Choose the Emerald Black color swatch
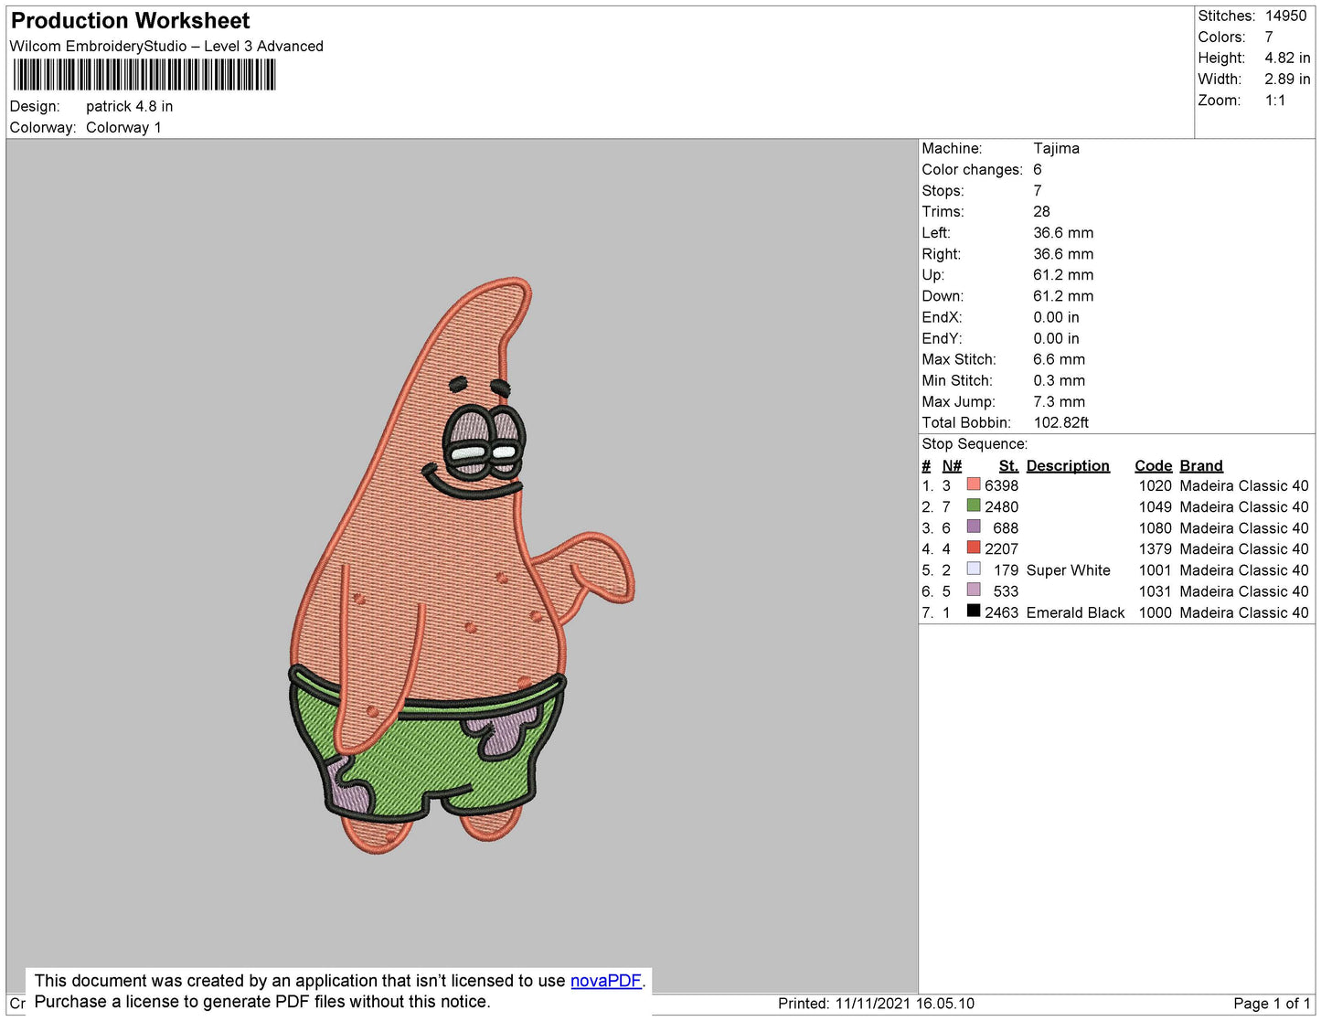 [974, 611]
